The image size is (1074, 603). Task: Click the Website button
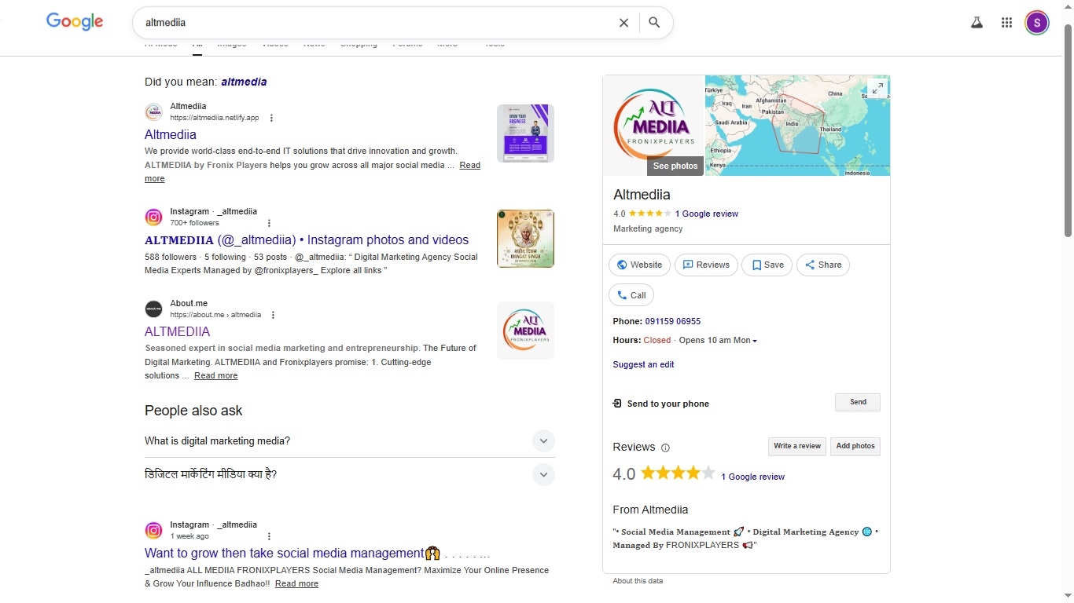point(639,265)
